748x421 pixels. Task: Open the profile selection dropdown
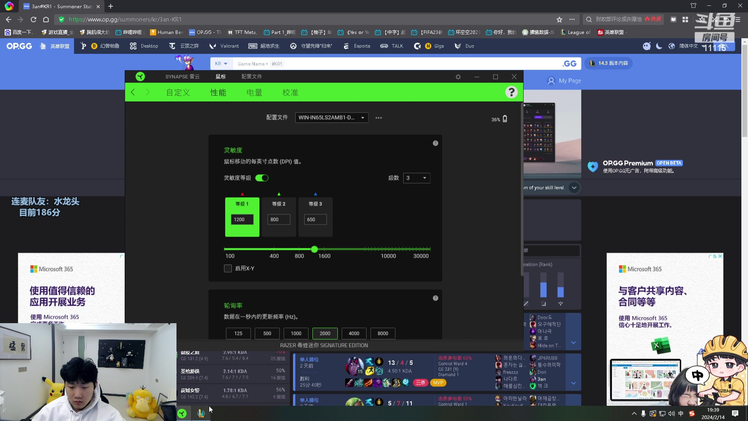point(332,118)
